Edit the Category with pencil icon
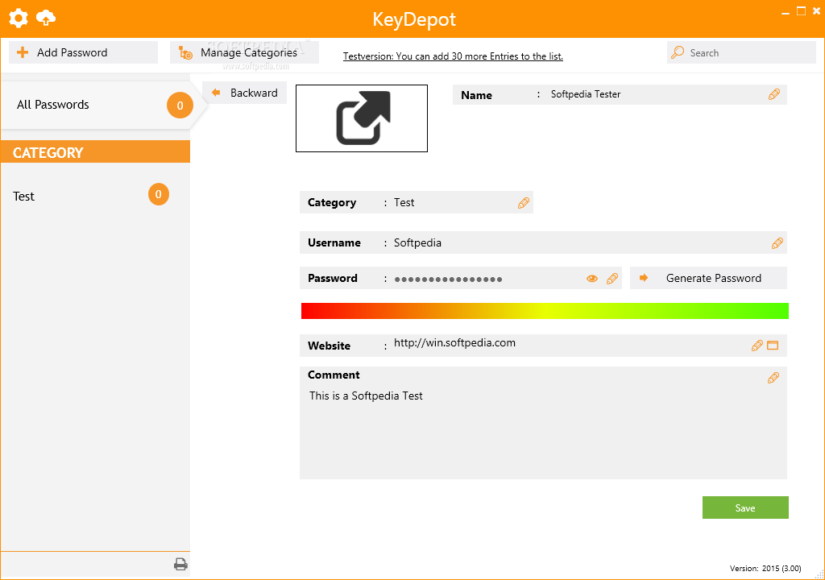The height and width of the screenshot is (580, 825). click(523, 203)
